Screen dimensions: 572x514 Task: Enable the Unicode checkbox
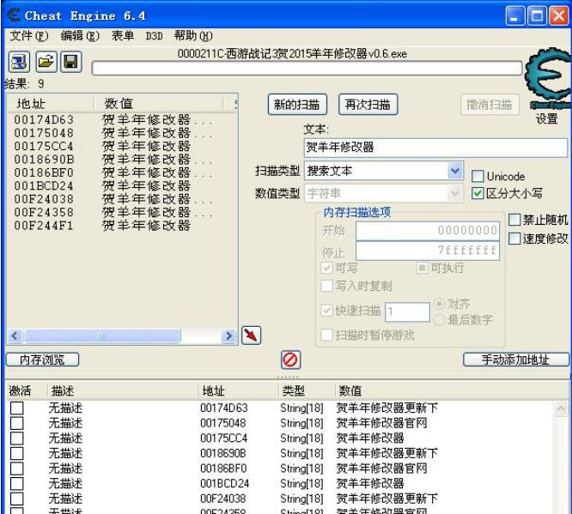[478, 177]
